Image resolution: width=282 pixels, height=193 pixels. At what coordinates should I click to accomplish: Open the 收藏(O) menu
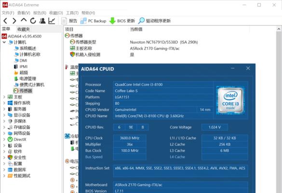pyautogui.click(x=56, y=13)
